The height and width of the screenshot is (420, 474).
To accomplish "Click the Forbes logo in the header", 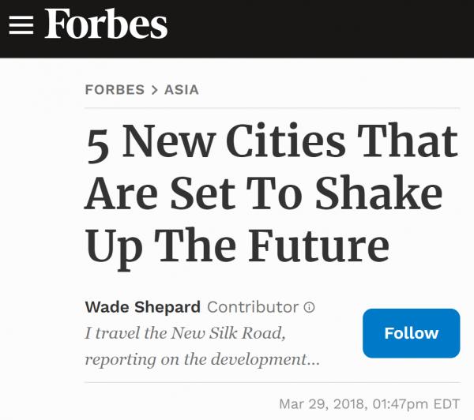I will (106, 25).
